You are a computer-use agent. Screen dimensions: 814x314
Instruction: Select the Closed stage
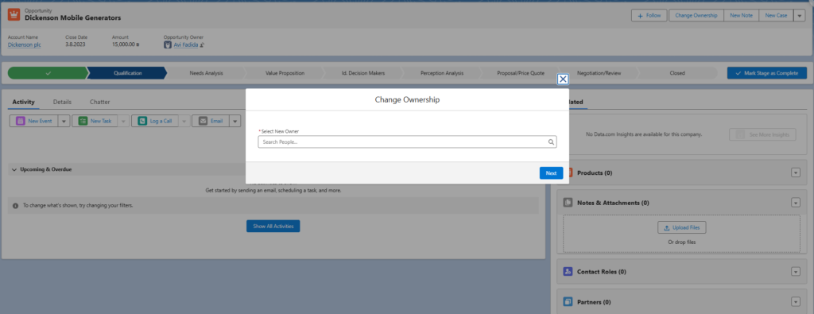(x=677, y=73)
